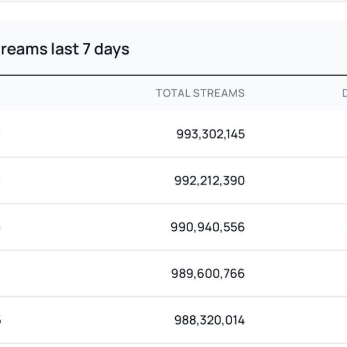Viewport: 347px width, 347px height.
Task: Click the title bar right of 'last 7 days'
Action: [x=243, y=50]
